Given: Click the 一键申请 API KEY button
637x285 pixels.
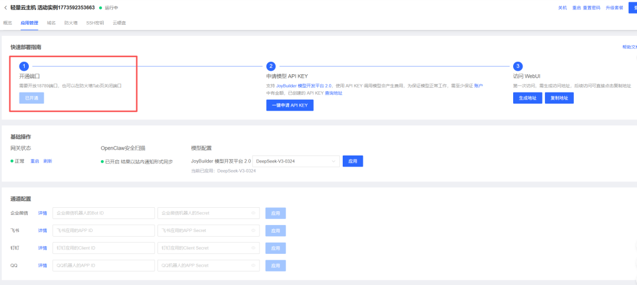Looking at the screenshot, I should pos(290,105).
